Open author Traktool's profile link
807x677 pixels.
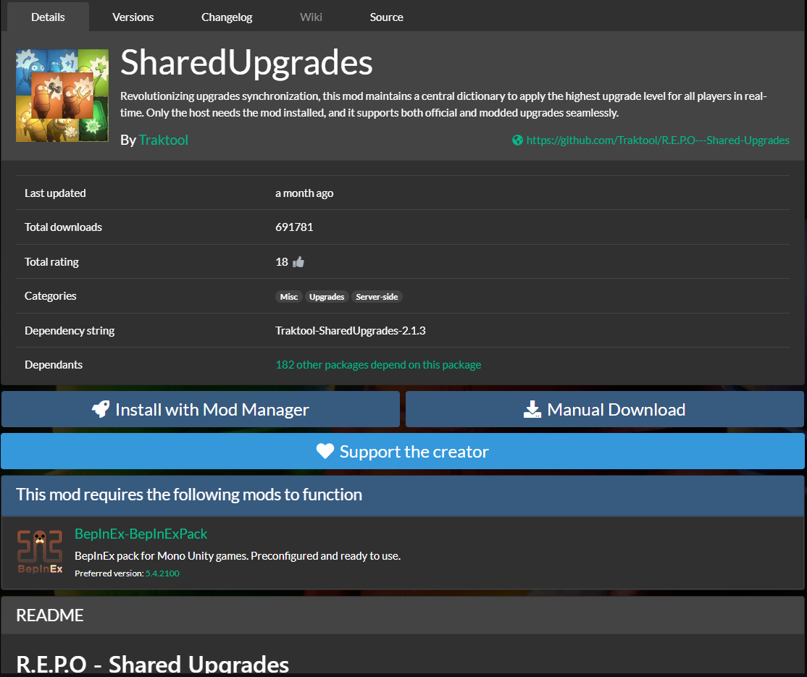[163, 140]
